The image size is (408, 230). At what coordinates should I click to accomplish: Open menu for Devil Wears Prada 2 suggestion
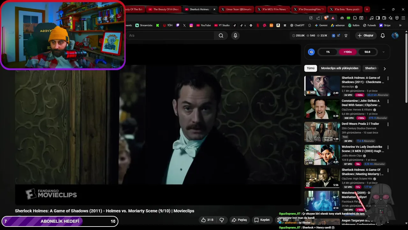click(x=388, y=124)
